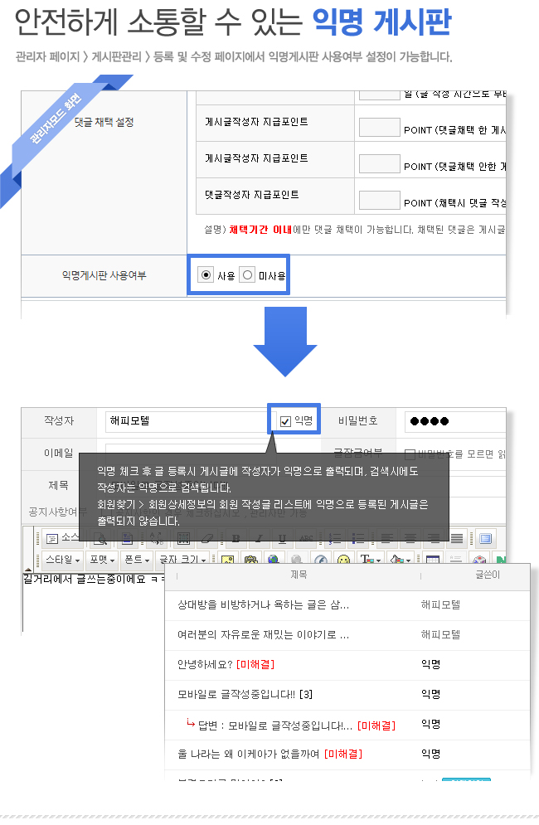Toggle strikethrough ABC formatting
Image resolution: width=539 pixels, height=825 pixels.
click(x=306, y=538)
